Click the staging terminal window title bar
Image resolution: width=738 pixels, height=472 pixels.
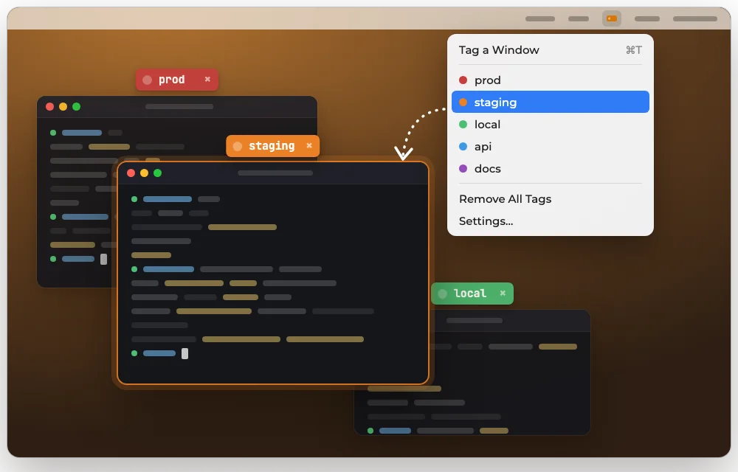(273, 173)
